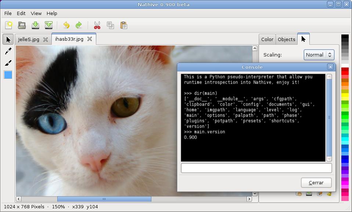Viewport: 352px width, 212px height.
Task: Click the canvas horizontal scrollbar thumb
Action: click(x=104, y=199)
